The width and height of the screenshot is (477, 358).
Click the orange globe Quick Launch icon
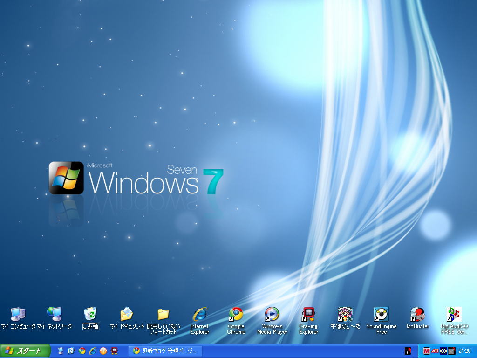coord(103,351)
